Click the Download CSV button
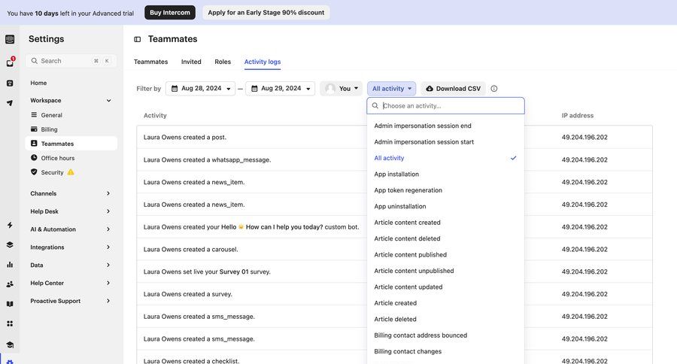Image resolution: width=677 pixels, height=364 pixels. coord(454,89)
